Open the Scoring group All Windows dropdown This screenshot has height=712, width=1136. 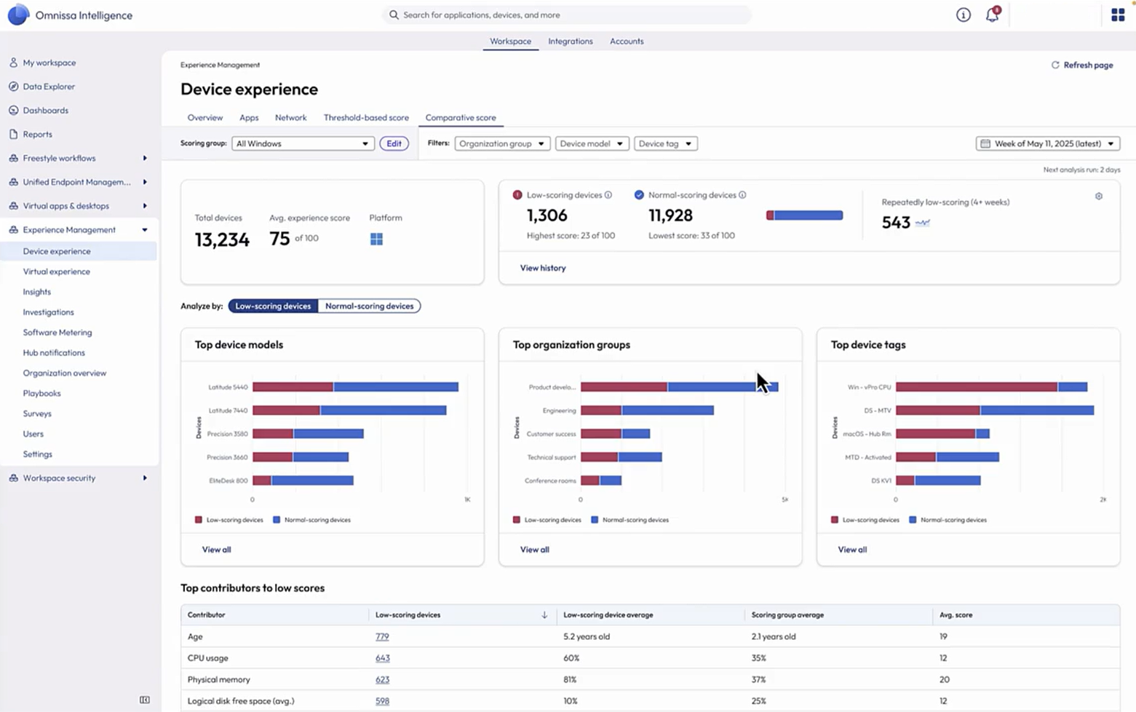(303, 143)
